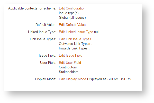154x103 pixels.
Task: Open the Edit User Field link
Action: click(x=70, y=63)
